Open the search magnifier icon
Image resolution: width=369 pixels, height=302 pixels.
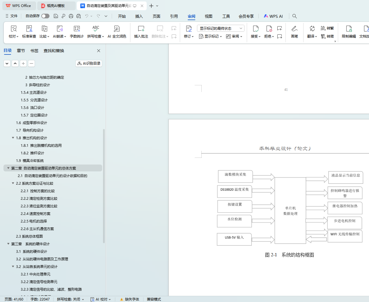295,16
